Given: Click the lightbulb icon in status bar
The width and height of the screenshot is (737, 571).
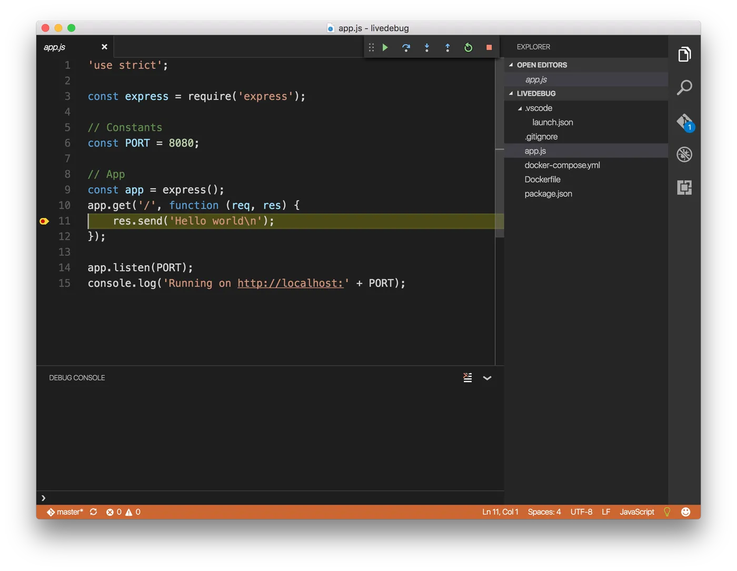Looking at the screenshot, I should tap(667, 512).
